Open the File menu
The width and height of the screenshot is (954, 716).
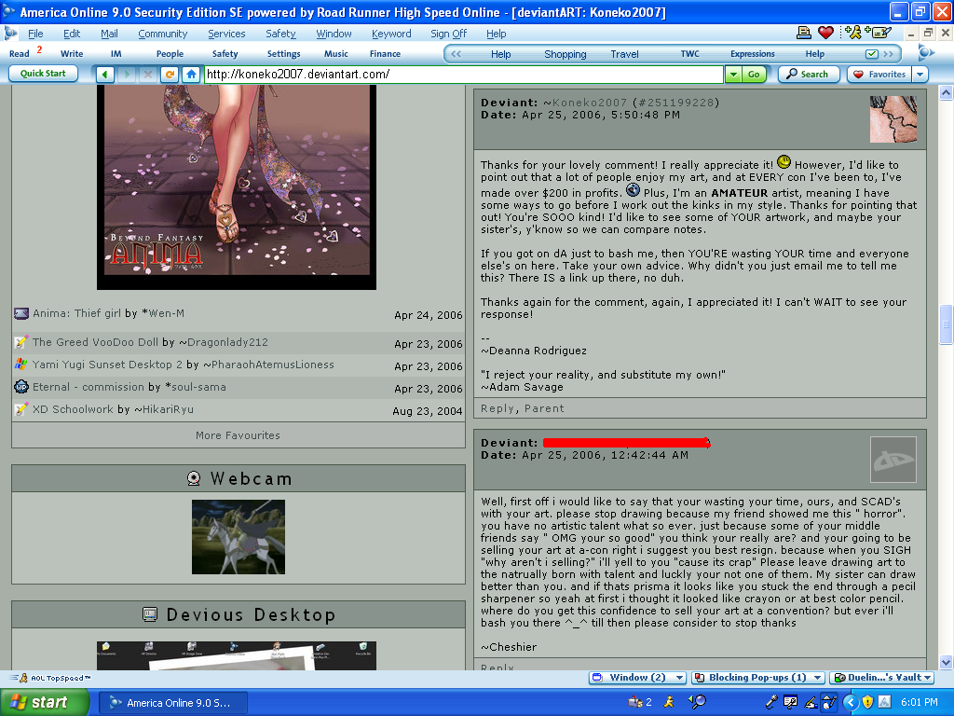[35, 34]
